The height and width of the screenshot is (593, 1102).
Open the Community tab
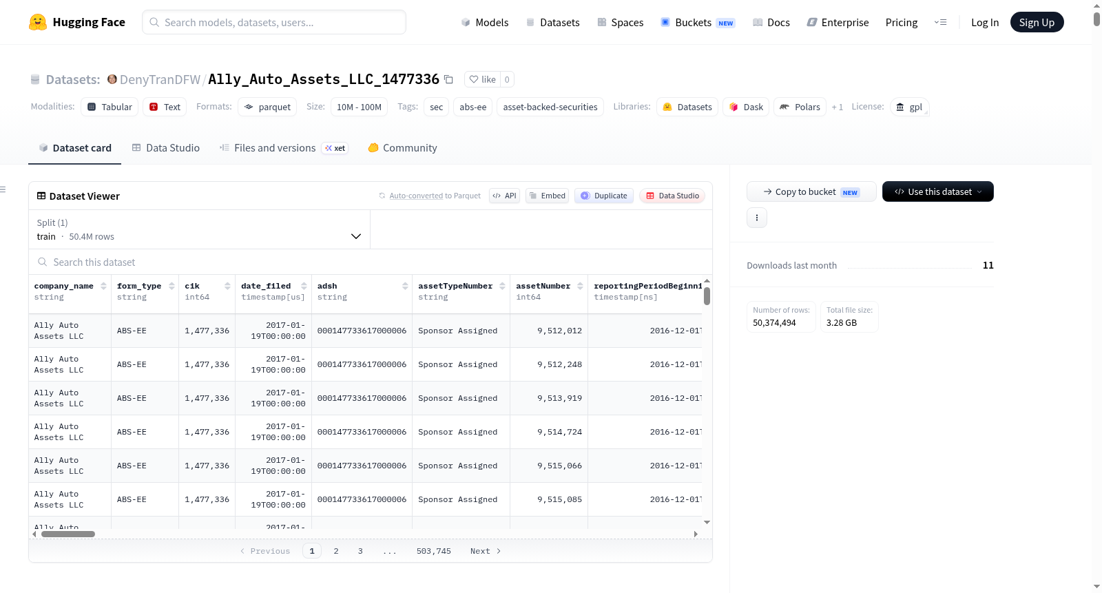[402, 147]
